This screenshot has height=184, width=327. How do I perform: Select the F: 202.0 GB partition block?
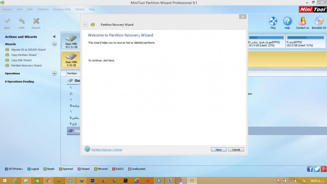306,41
